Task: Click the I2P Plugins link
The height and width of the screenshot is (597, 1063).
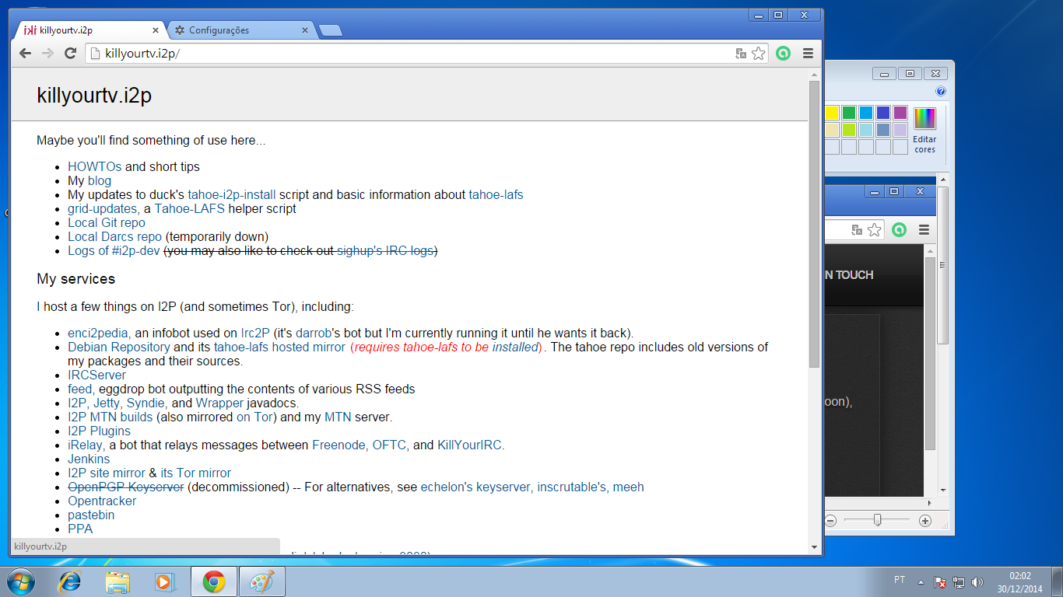Action: [x=99, y=431]
